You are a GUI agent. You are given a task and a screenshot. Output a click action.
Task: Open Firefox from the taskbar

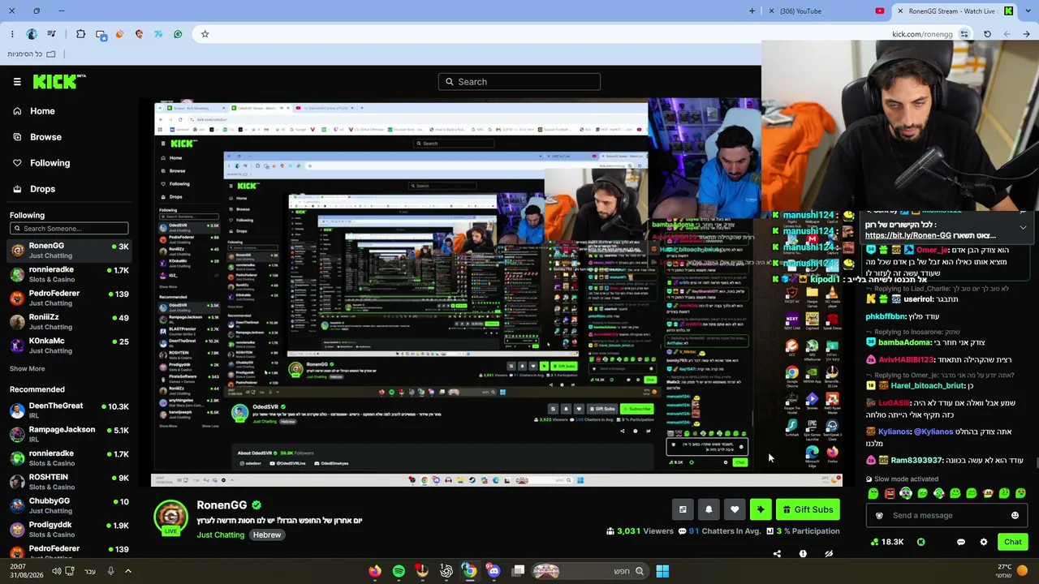[x=374, y=571]
